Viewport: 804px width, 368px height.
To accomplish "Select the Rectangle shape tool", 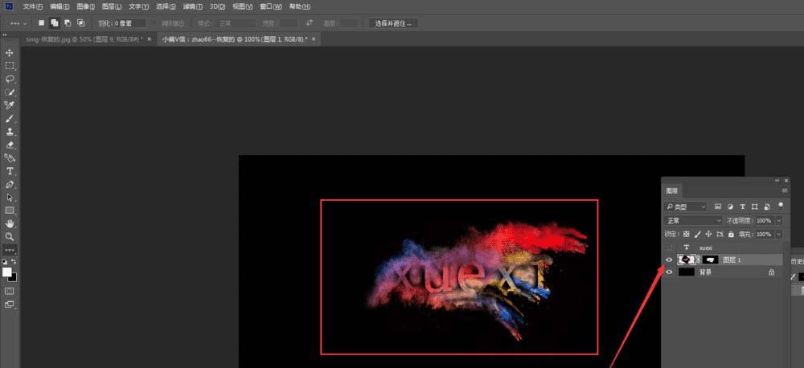I will coord(10,211).
